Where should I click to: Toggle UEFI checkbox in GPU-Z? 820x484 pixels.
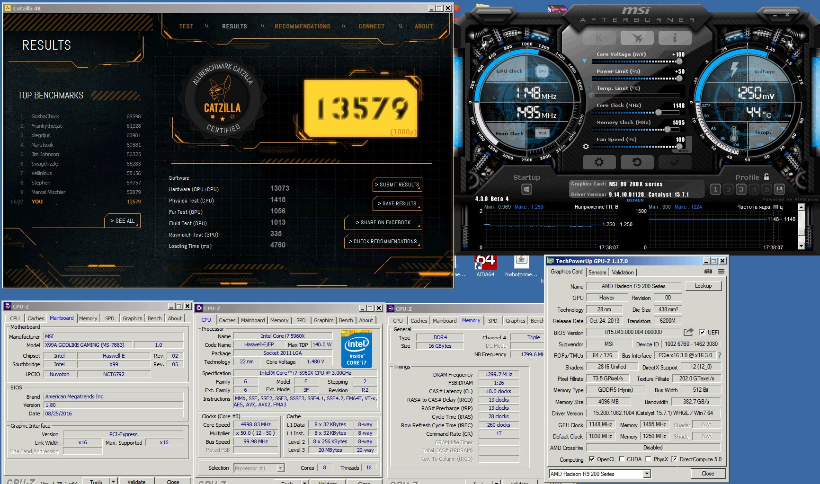[702, 332]
